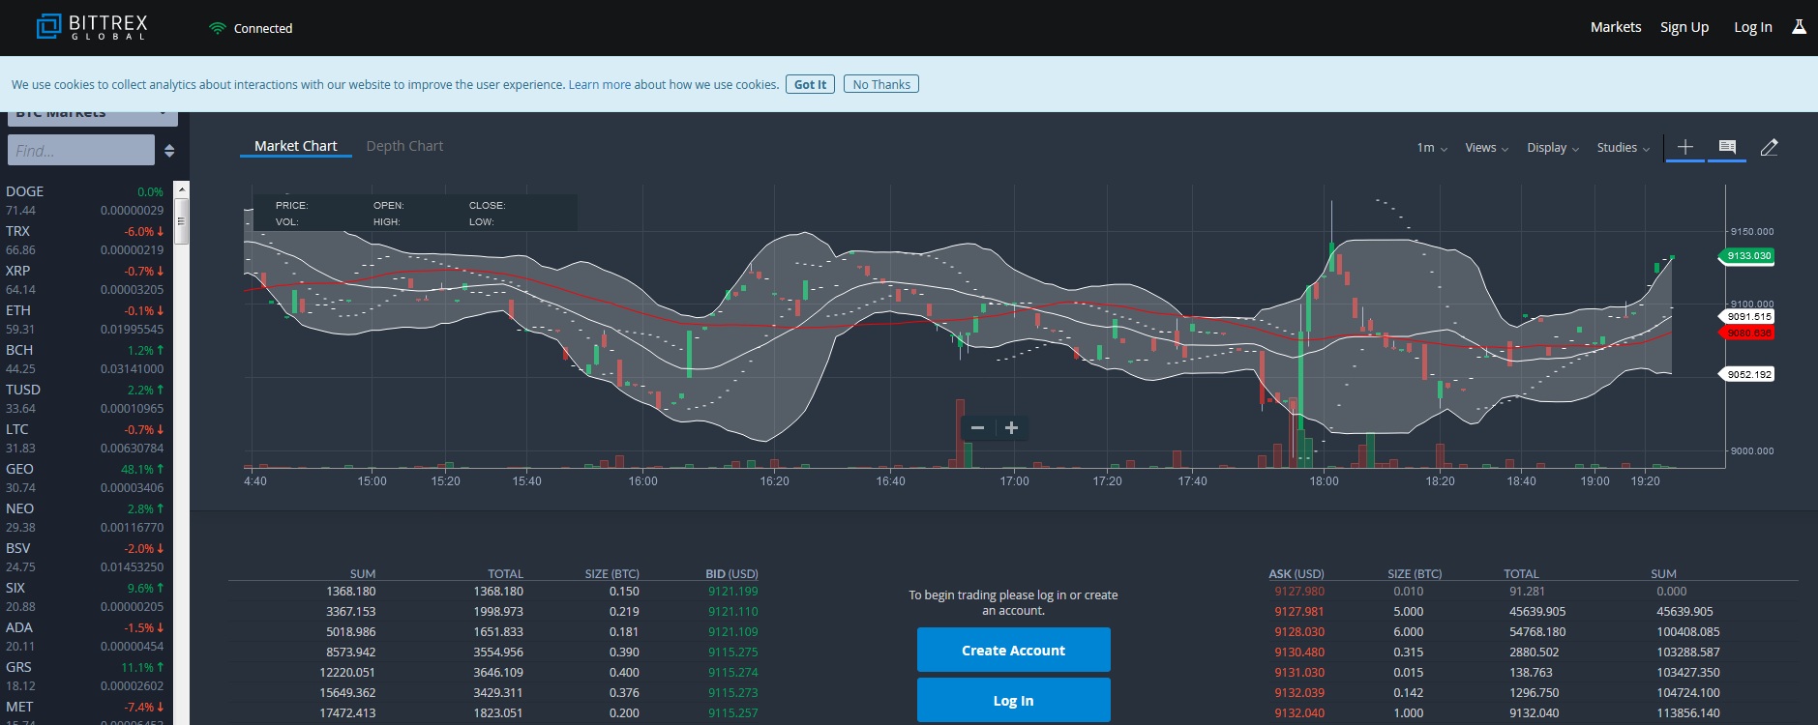The width and height of the screenshot is (1818, 725).
Task: Click the bid price 9115.275
Action: 733,652
